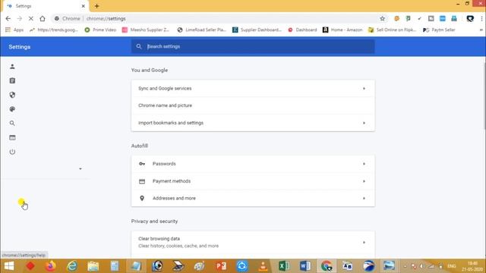Bookmark this page with the star icon

(383, 18)
